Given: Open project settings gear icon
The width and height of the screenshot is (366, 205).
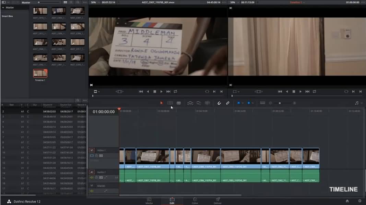Looking at the screenshot, I should click(360, 201).
